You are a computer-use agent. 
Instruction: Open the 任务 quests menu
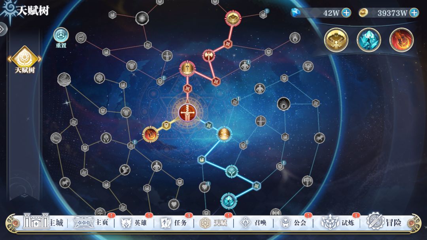click(174, 223)
